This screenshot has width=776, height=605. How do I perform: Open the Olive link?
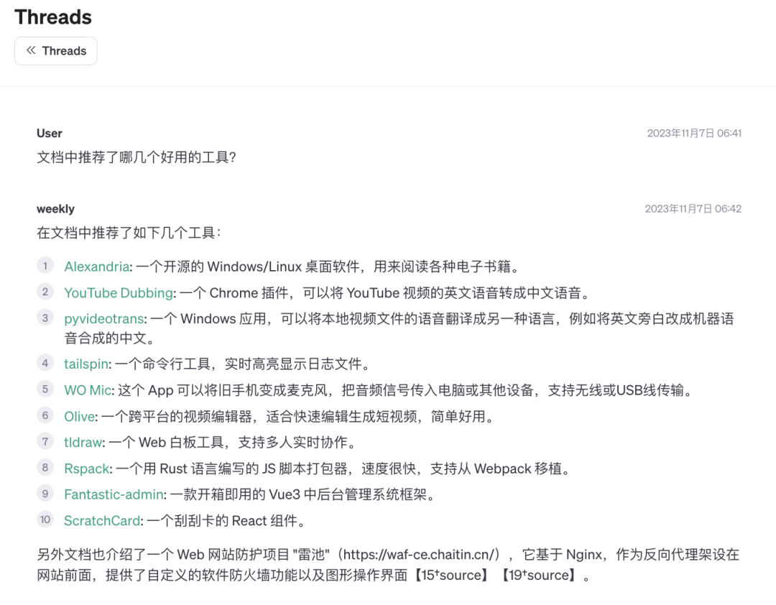(x=79, y=416)
